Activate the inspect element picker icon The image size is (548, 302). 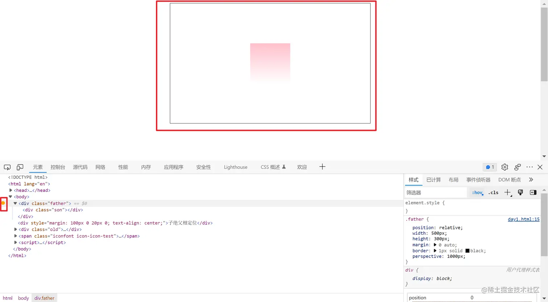(x=7, y=167)
